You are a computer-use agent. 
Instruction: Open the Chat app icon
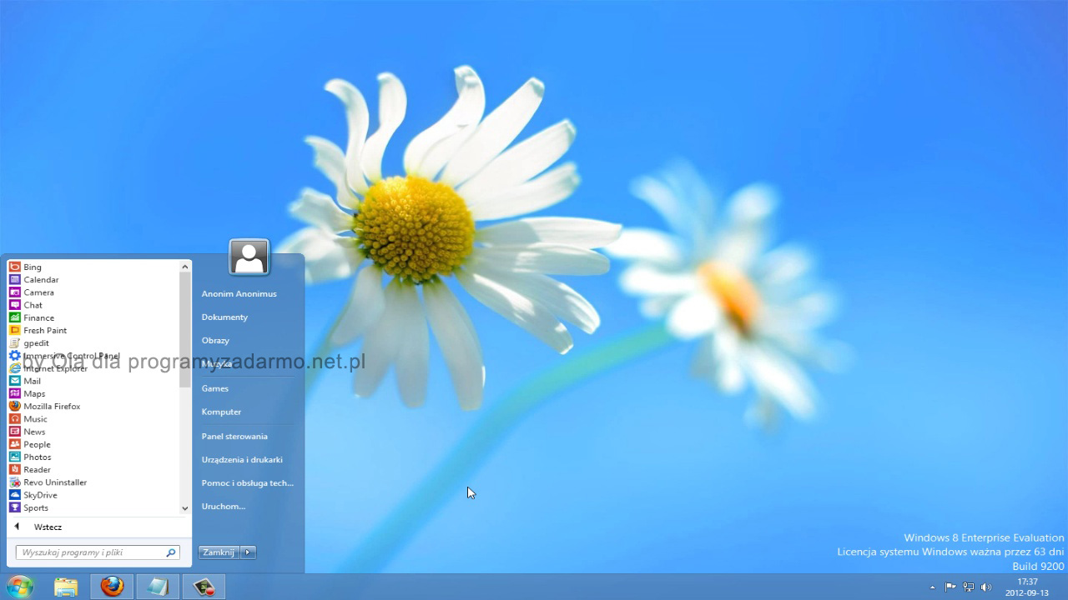coord(14,305)
